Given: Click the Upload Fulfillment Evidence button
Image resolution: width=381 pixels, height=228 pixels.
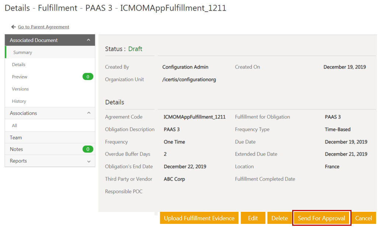Looking at the screenshot, I should coord(199,218).
